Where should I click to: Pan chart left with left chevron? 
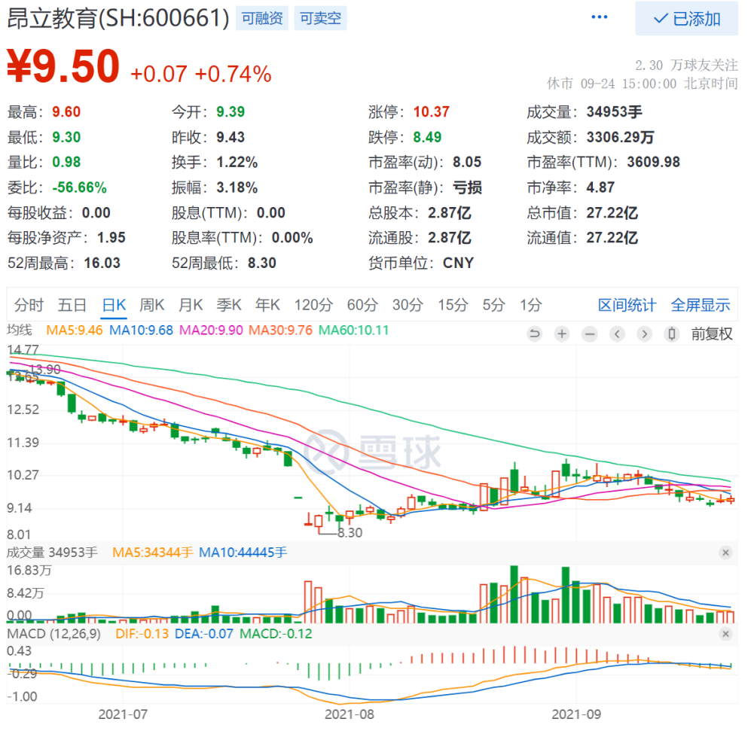point(617,334)
